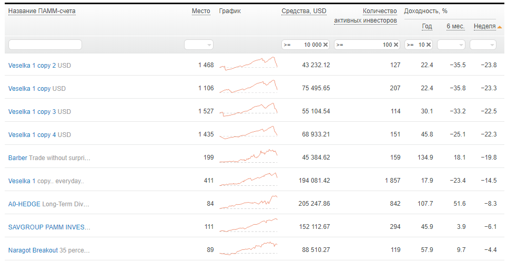Image resolution: width=507 pixels, height=263 pixels.
Task: Sort by the 6 мес. column header
Action: coord(455,26)
